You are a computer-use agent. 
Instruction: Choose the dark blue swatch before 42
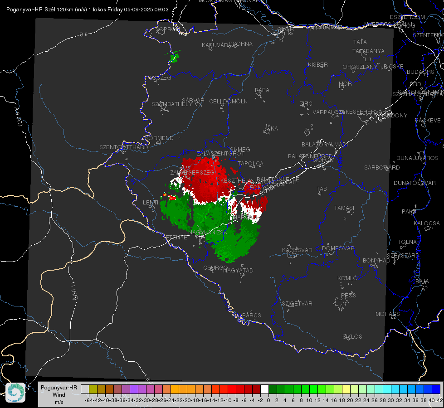[436, 389]
